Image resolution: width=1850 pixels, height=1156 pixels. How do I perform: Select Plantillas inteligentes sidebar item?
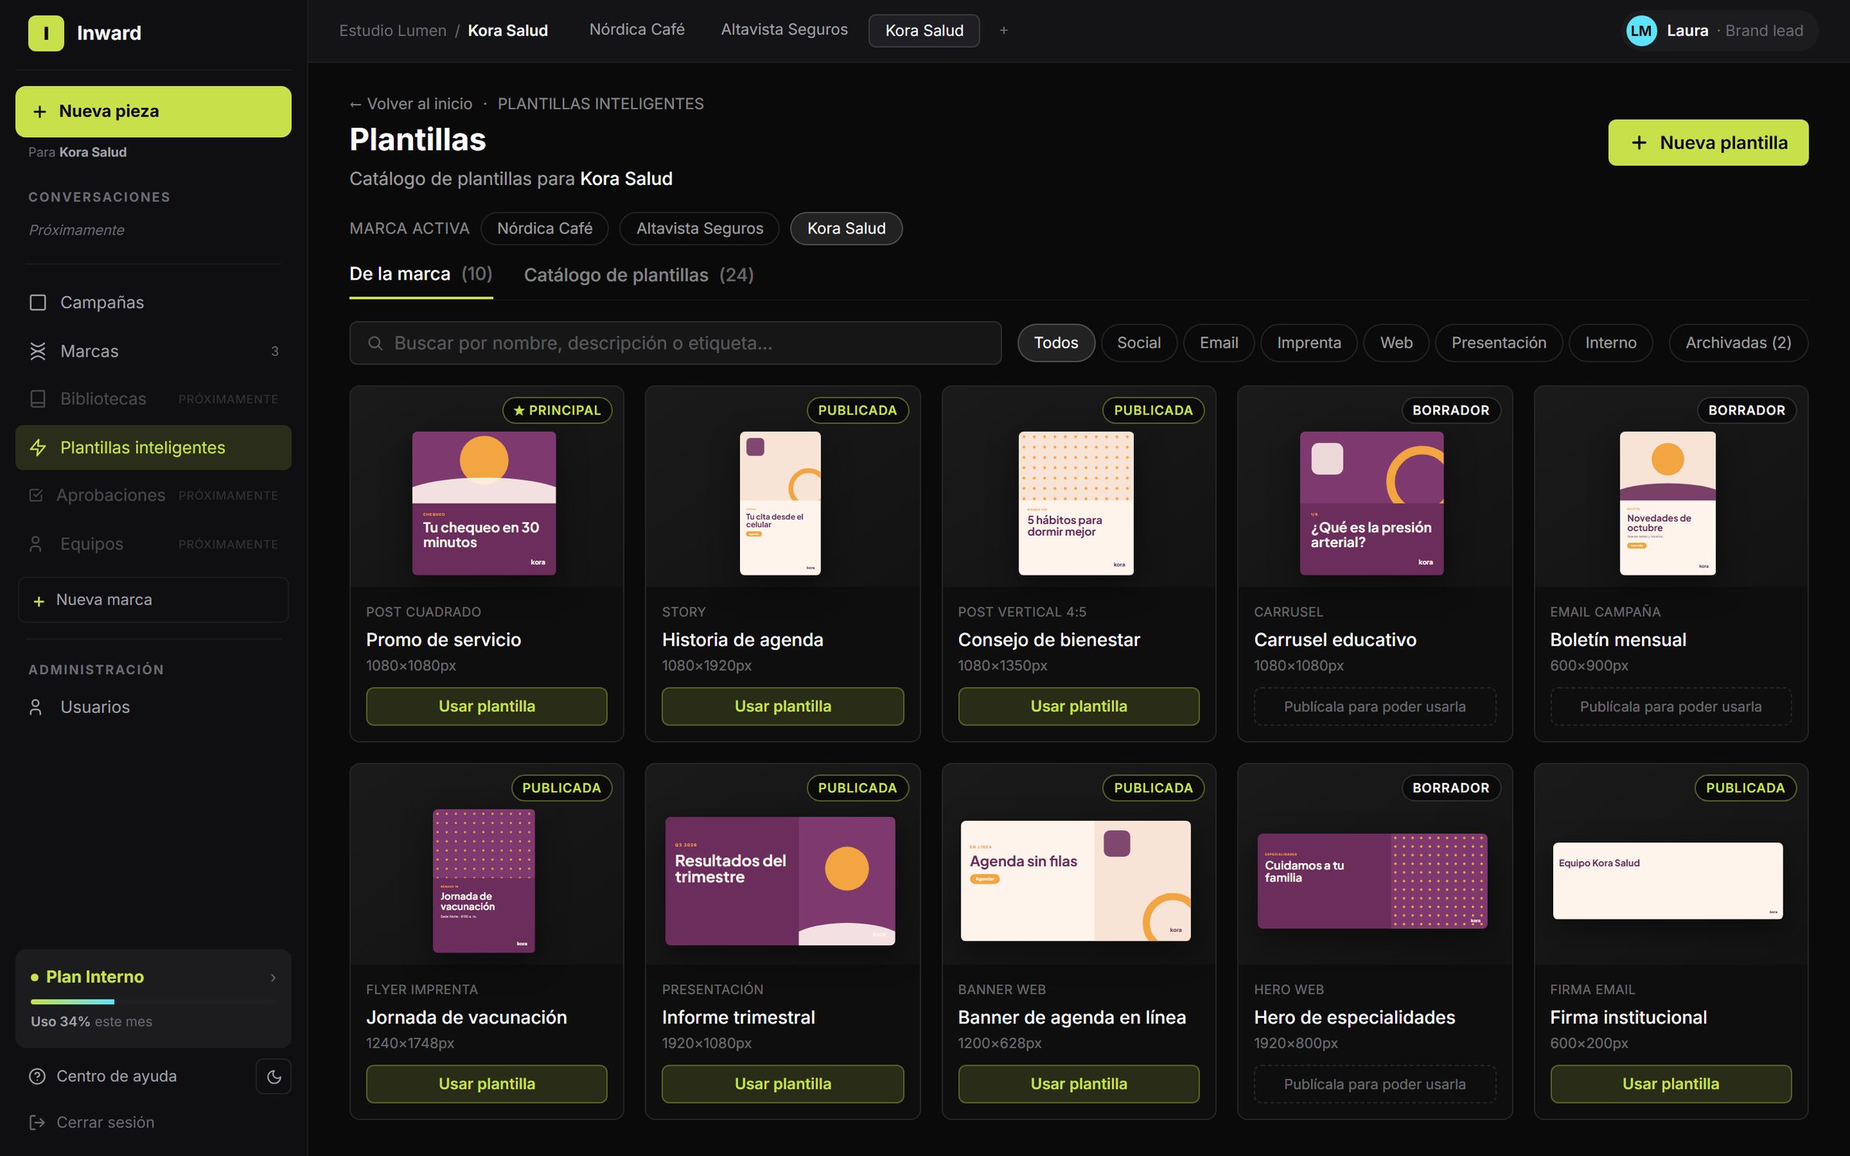point(153,448)
